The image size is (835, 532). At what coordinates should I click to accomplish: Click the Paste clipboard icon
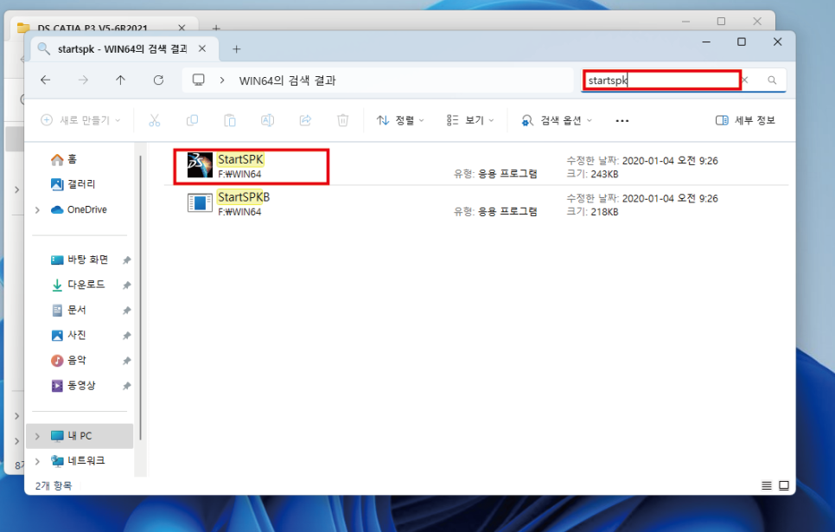230,120
